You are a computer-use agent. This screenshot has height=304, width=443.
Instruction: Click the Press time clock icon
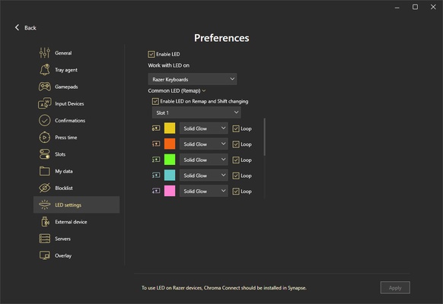[x=45, y=138]
